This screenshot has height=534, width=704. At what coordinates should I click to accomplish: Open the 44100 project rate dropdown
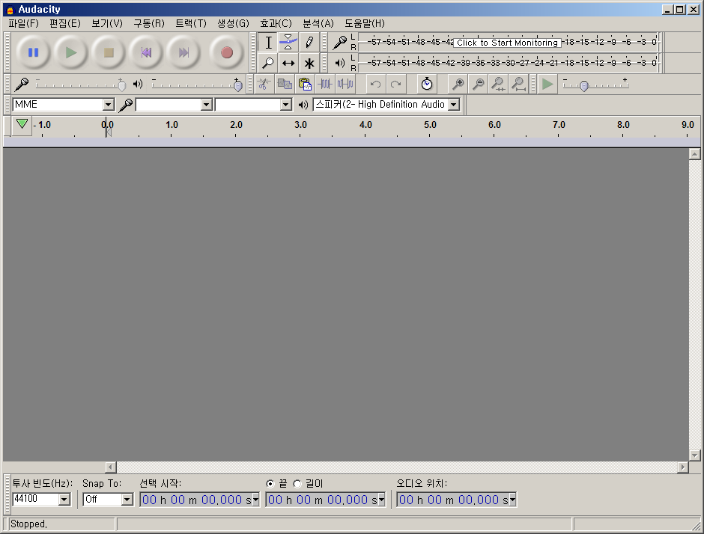[x=64, y=499]
